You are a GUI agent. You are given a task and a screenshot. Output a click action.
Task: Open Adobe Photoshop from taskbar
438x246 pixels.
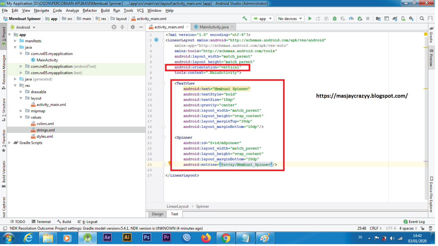(147, 238)
